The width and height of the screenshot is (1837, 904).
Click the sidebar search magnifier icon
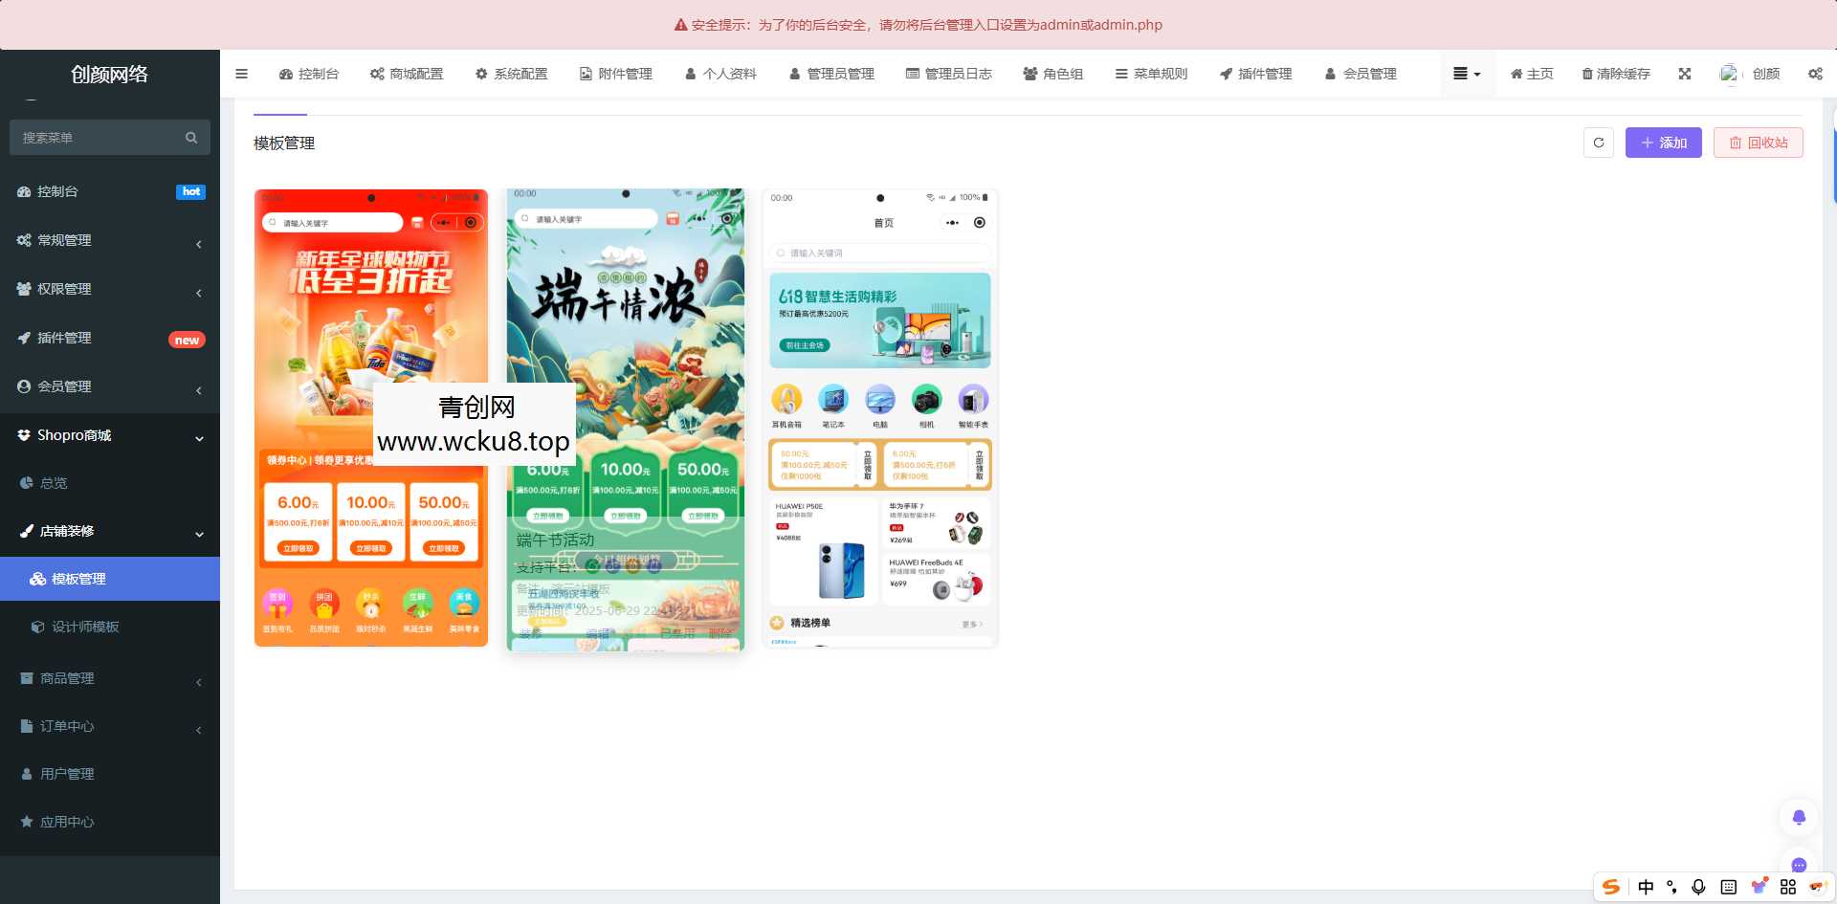point(190,137)
